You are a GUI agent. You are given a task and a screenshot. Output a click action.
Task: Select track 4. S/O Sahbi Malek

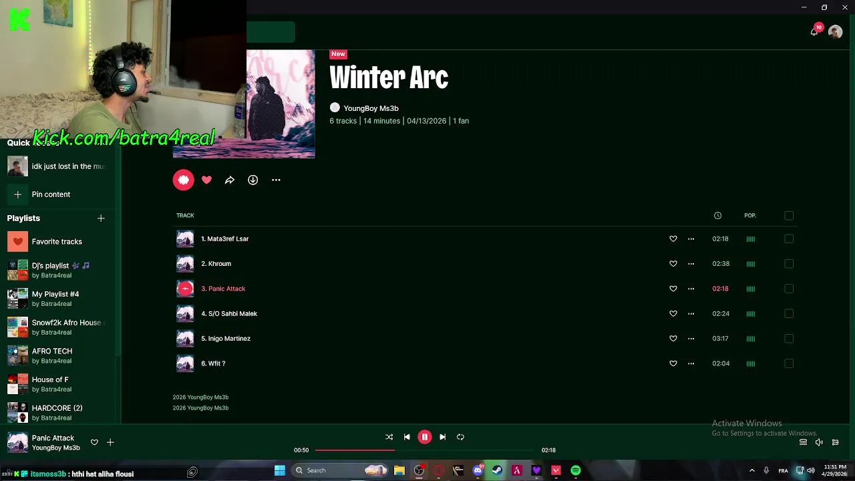tap(229, 313)
